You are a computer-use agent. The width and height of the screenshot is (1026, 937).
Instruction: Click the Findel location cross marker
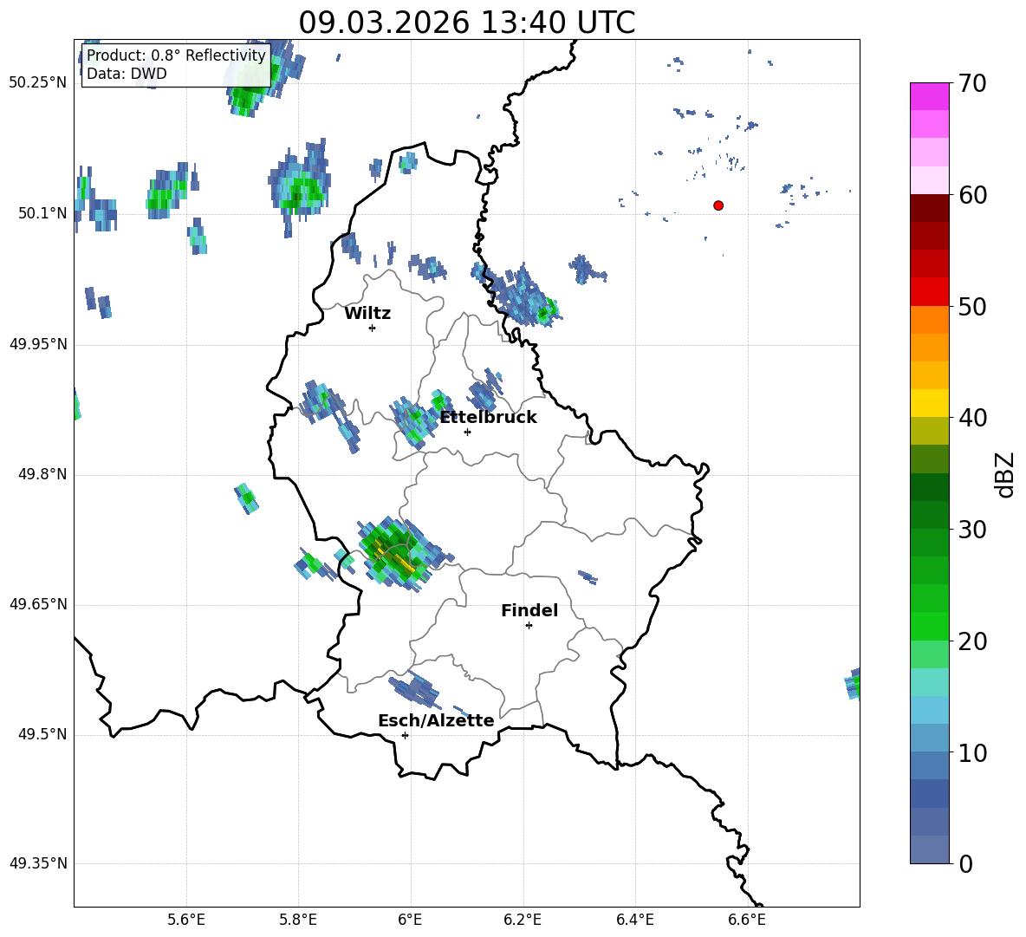[x=529, y=626]
